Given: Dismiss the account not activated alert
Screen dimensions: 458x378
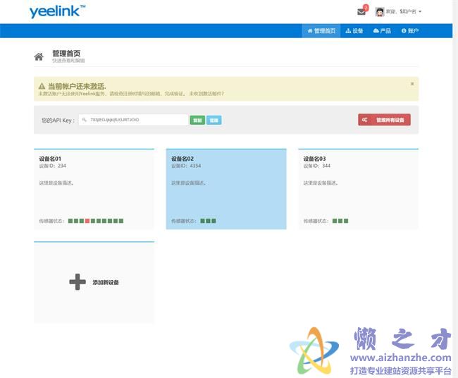Looking at the screenshot, I should [412, 83].
